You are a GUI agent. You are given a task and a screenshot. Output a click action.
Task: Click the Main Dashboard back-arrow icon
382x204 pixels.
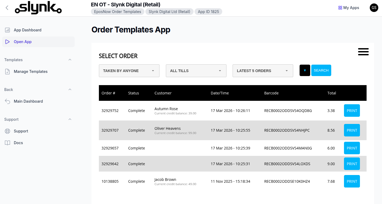pos(7,101)
